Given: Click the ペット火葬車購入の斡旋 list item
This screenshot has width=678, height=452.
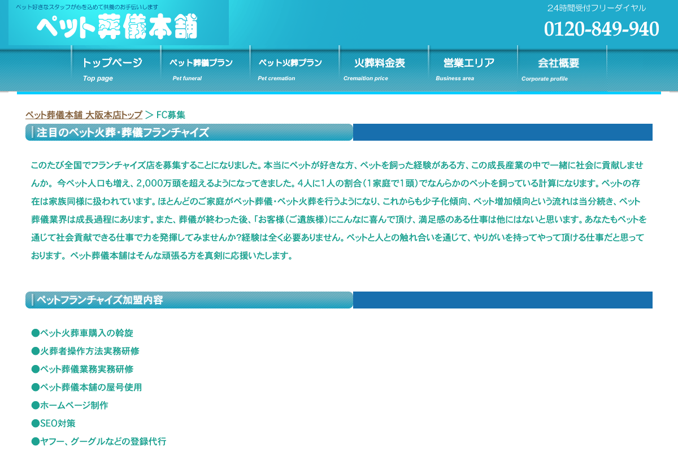Looking at the screenshot, I should click(x=82, y=333).
